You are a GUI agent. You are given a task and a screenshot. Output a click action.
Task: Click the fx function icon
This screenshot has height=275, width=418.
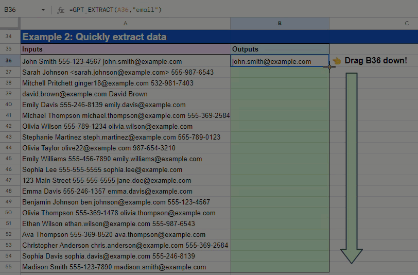click(x=61, y=10)
